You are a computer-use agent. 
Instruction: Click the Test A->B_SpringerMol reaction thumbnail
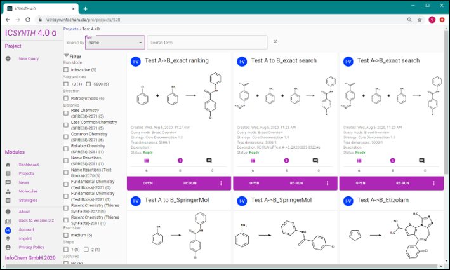pyautogui.click(x=285, y=236)
